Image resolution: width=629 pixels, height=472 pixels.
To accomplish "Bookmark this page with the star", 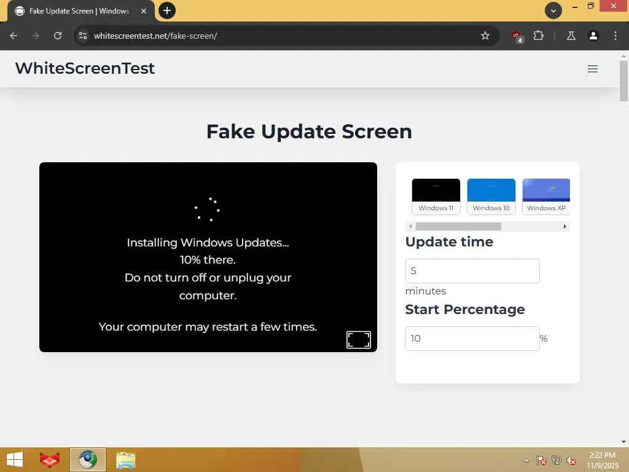I will [485, 36].
